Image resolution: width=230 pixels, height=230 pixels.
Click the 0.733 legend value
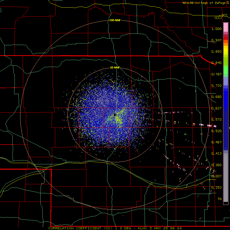[x=216, y=86]
